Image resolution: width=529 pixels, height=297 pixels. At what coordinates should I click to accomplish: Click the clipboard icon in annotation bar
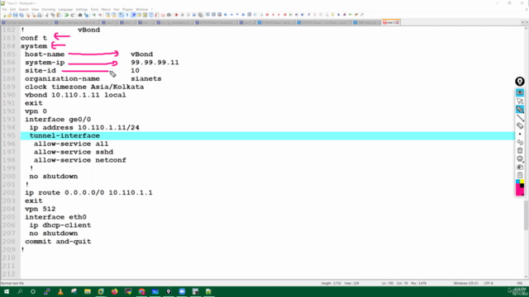[520, 175]
